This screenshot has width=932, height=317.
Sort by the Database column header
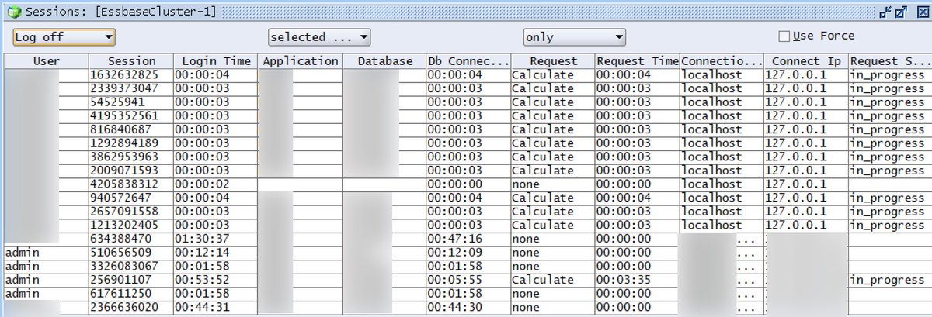pos(385,61)
